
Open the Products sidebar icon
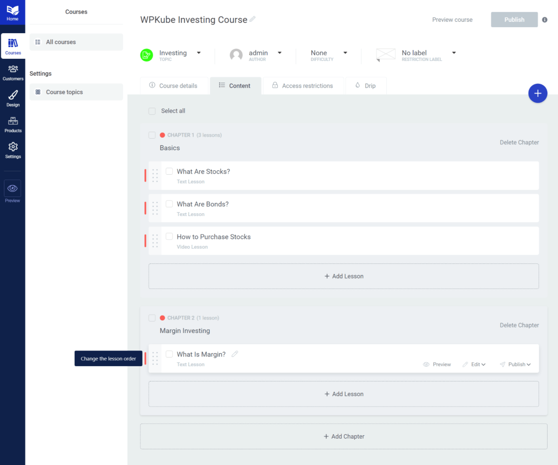13,124
